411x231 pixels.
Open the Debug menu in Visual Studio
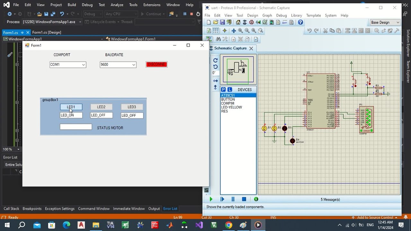click(87, 5)
